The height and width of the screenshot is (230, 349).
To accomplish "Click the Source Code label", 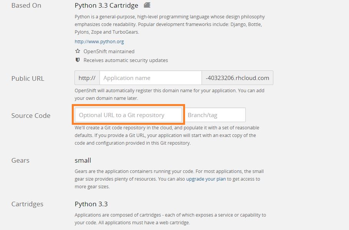I will 31,116.
